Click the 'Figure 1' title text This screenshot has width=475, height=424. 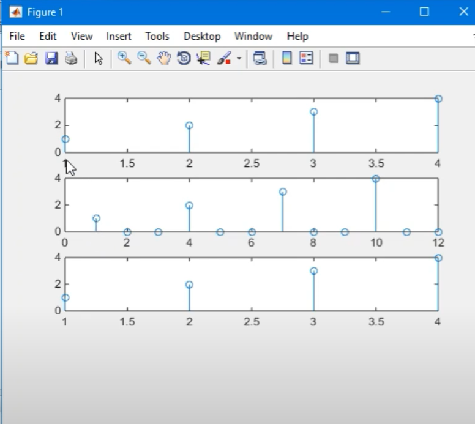pyautogui.click(x=45, y=12)
